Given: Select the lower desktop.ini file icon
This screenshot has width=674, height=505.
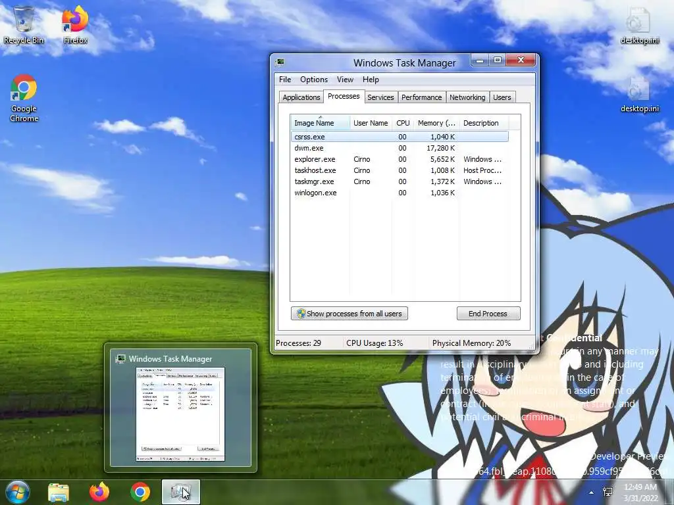Looking at the screenshot, I should [x=639, y=95].
